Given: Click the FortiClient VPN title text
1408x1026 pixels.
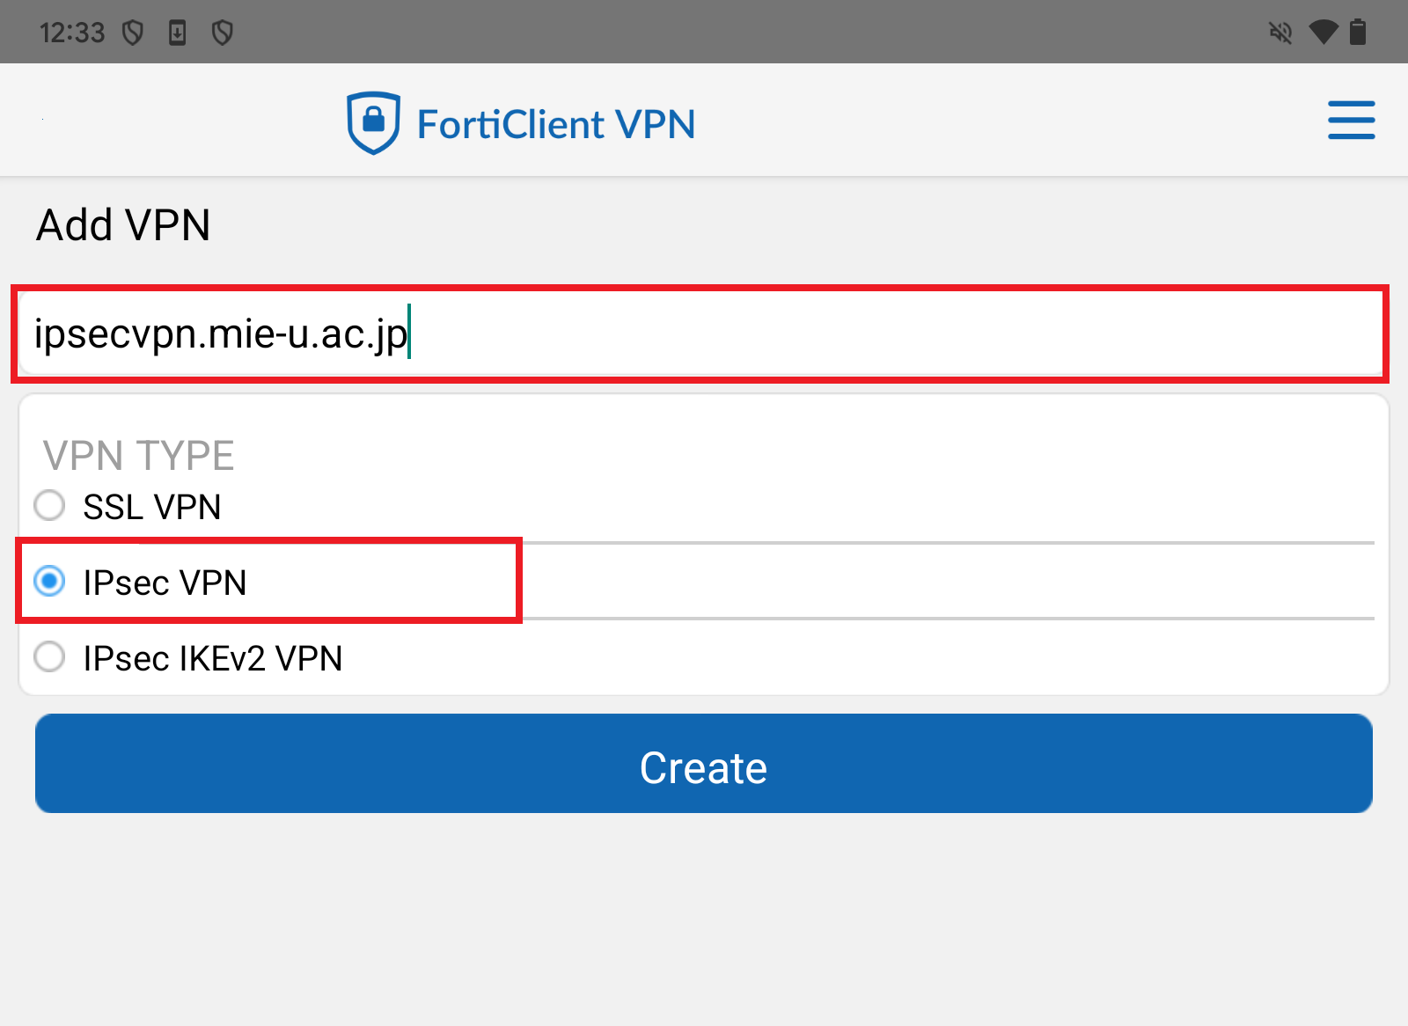Looking at the screenshot, I should point(556,124).
